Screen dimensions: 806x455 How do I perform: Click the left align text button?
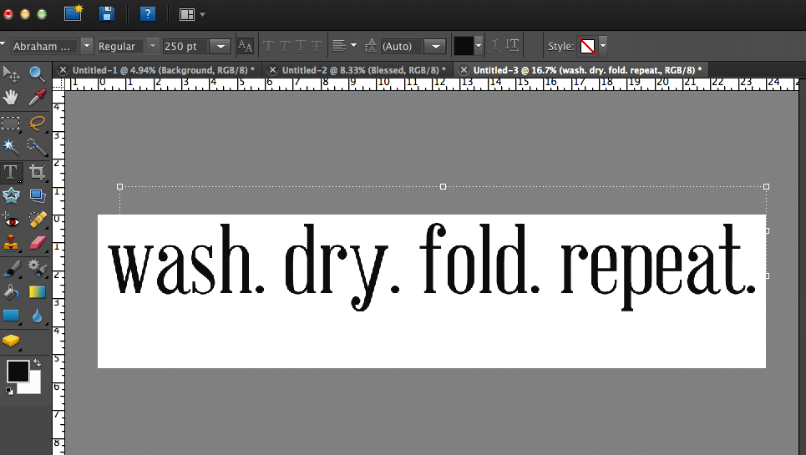tap(339, 46)
